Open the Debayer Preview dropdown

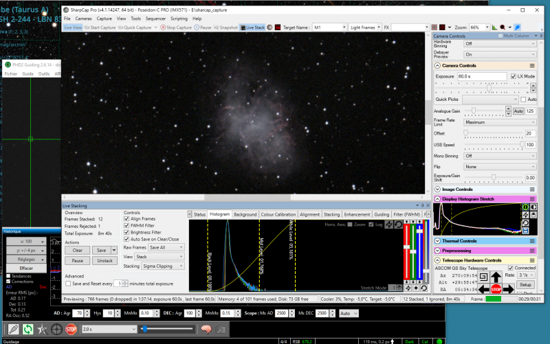(x=500, y=55)
